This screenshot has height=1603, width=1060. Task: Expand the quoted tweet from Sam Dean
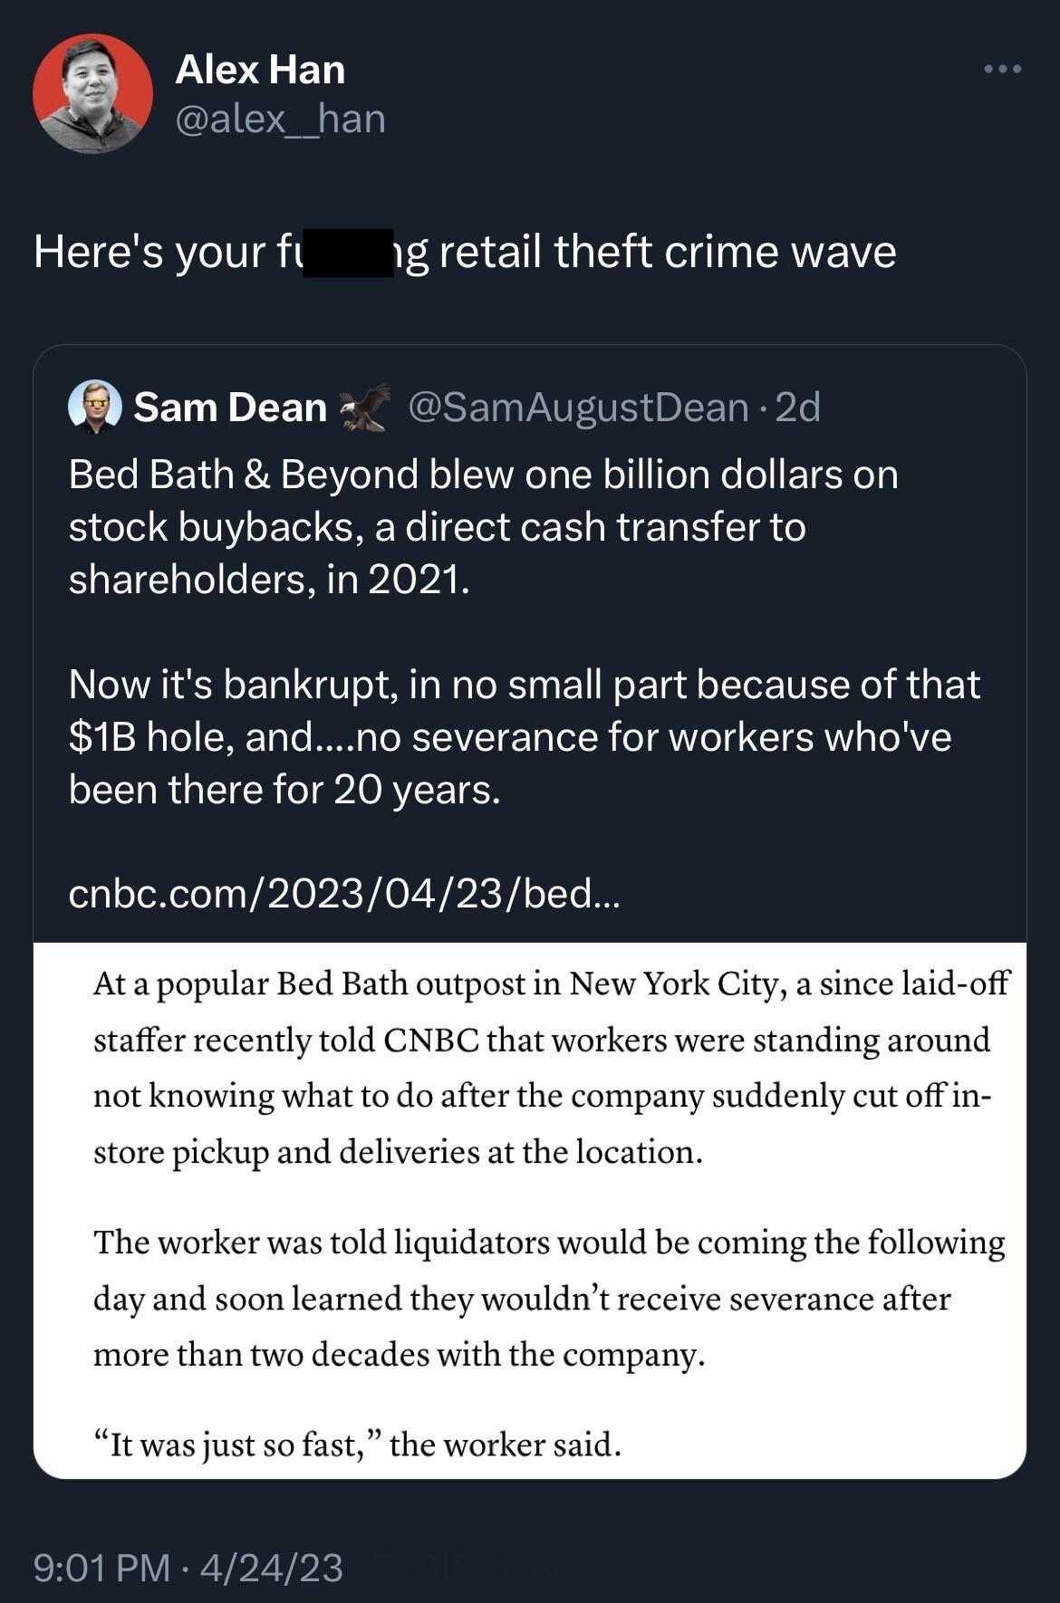point(530,634)
